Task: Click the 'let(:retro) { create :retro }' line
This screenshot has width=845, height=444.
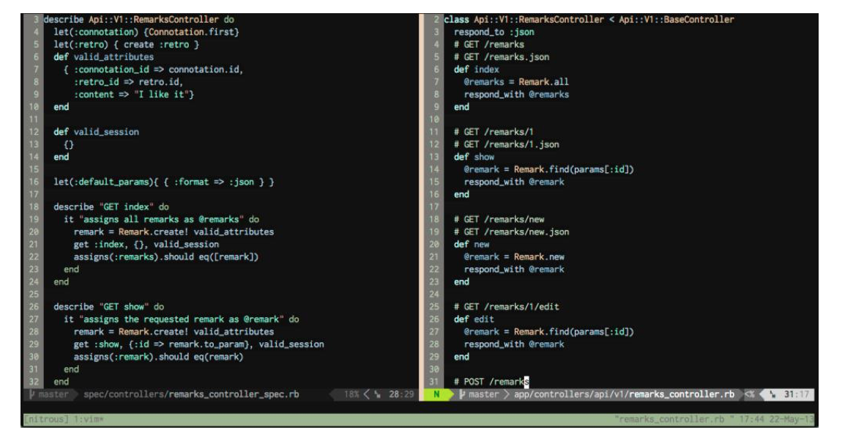Action: coord(126,44)
